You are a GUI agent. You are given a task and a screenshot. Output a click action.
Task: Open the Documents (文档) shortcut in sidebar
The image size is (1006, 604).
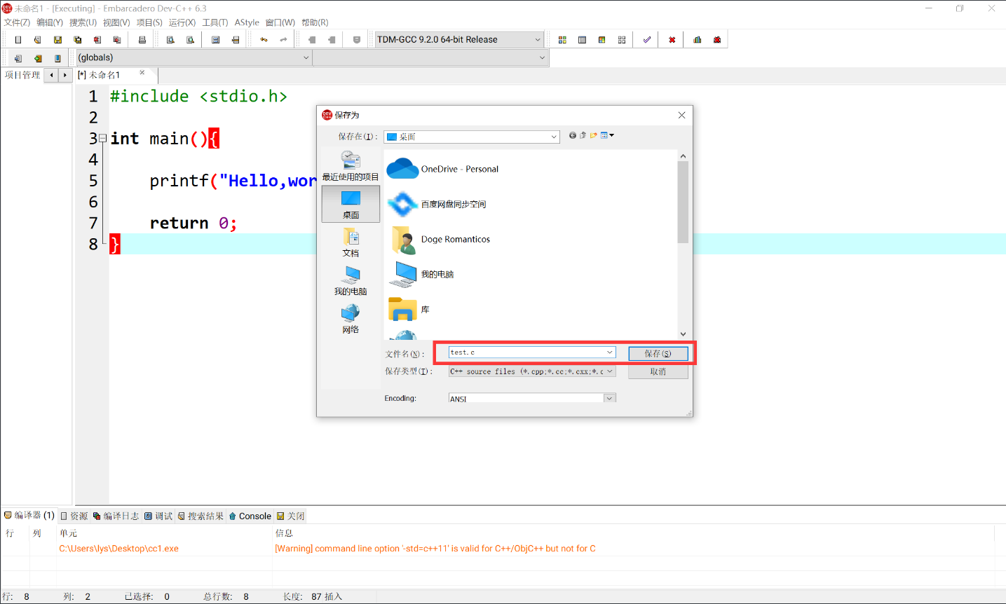351,242
